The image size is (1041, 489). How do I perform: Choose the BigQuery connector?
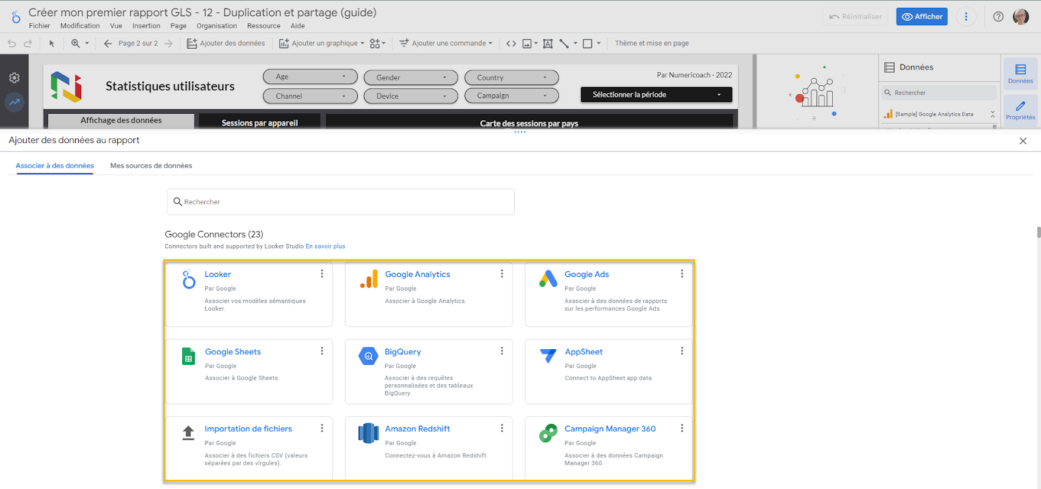(x=429, y=371)
